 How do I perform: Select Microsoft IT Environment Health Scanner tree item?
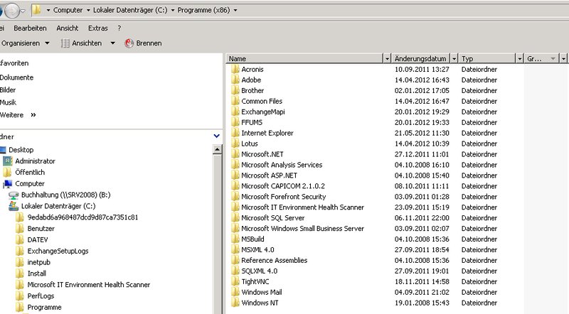point(88,285)
